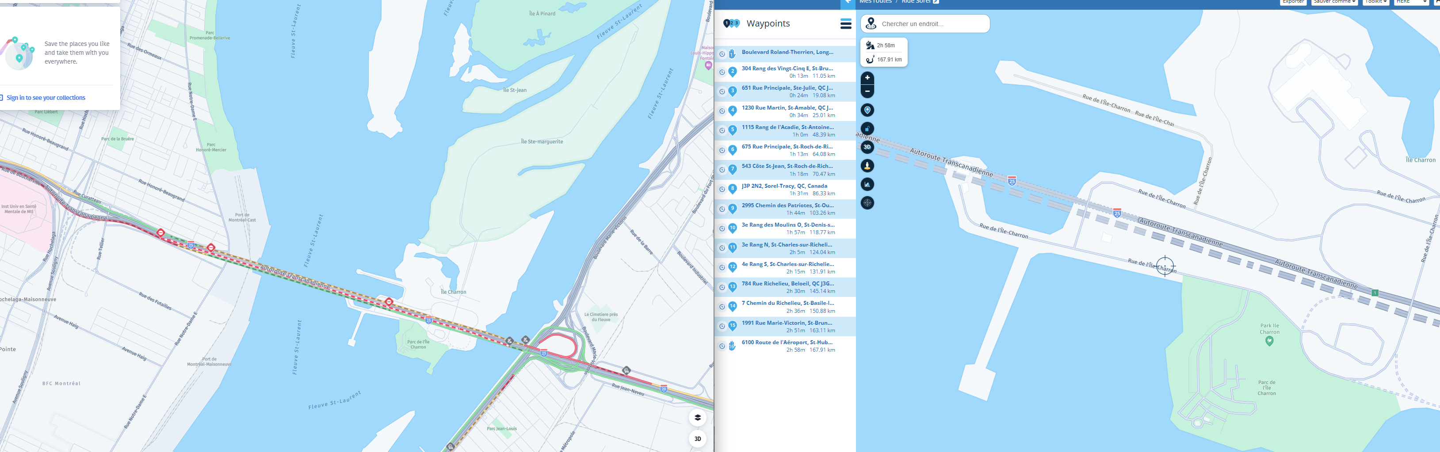Click the edit pencil next to Ride Sorel
1440x452 pixels.
[x=936, y=2]
